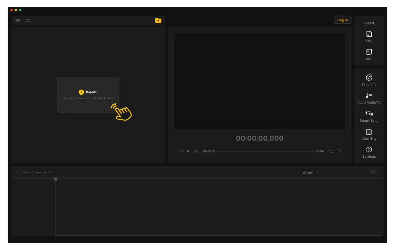Screen dimensions: 395x250
Task: Play the video preview
Action: click(x=188, y=151)
